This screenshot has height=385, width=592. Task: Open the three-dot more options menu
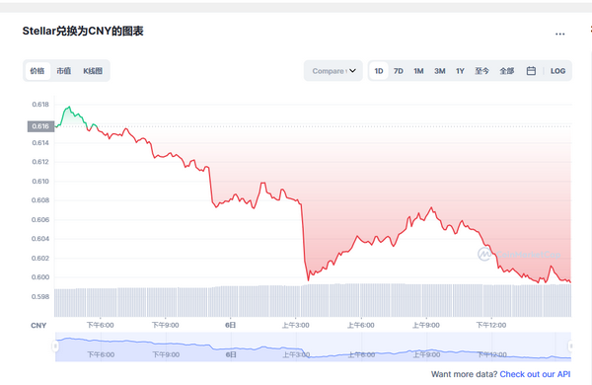pyautogui.click(x=559, y=34)
